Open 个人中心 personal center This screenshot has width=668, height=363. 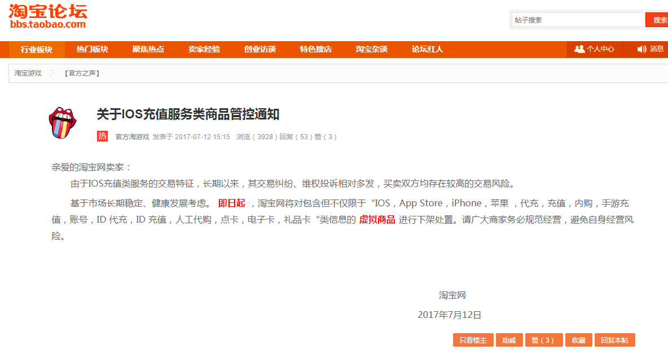[x=595, y=50]
